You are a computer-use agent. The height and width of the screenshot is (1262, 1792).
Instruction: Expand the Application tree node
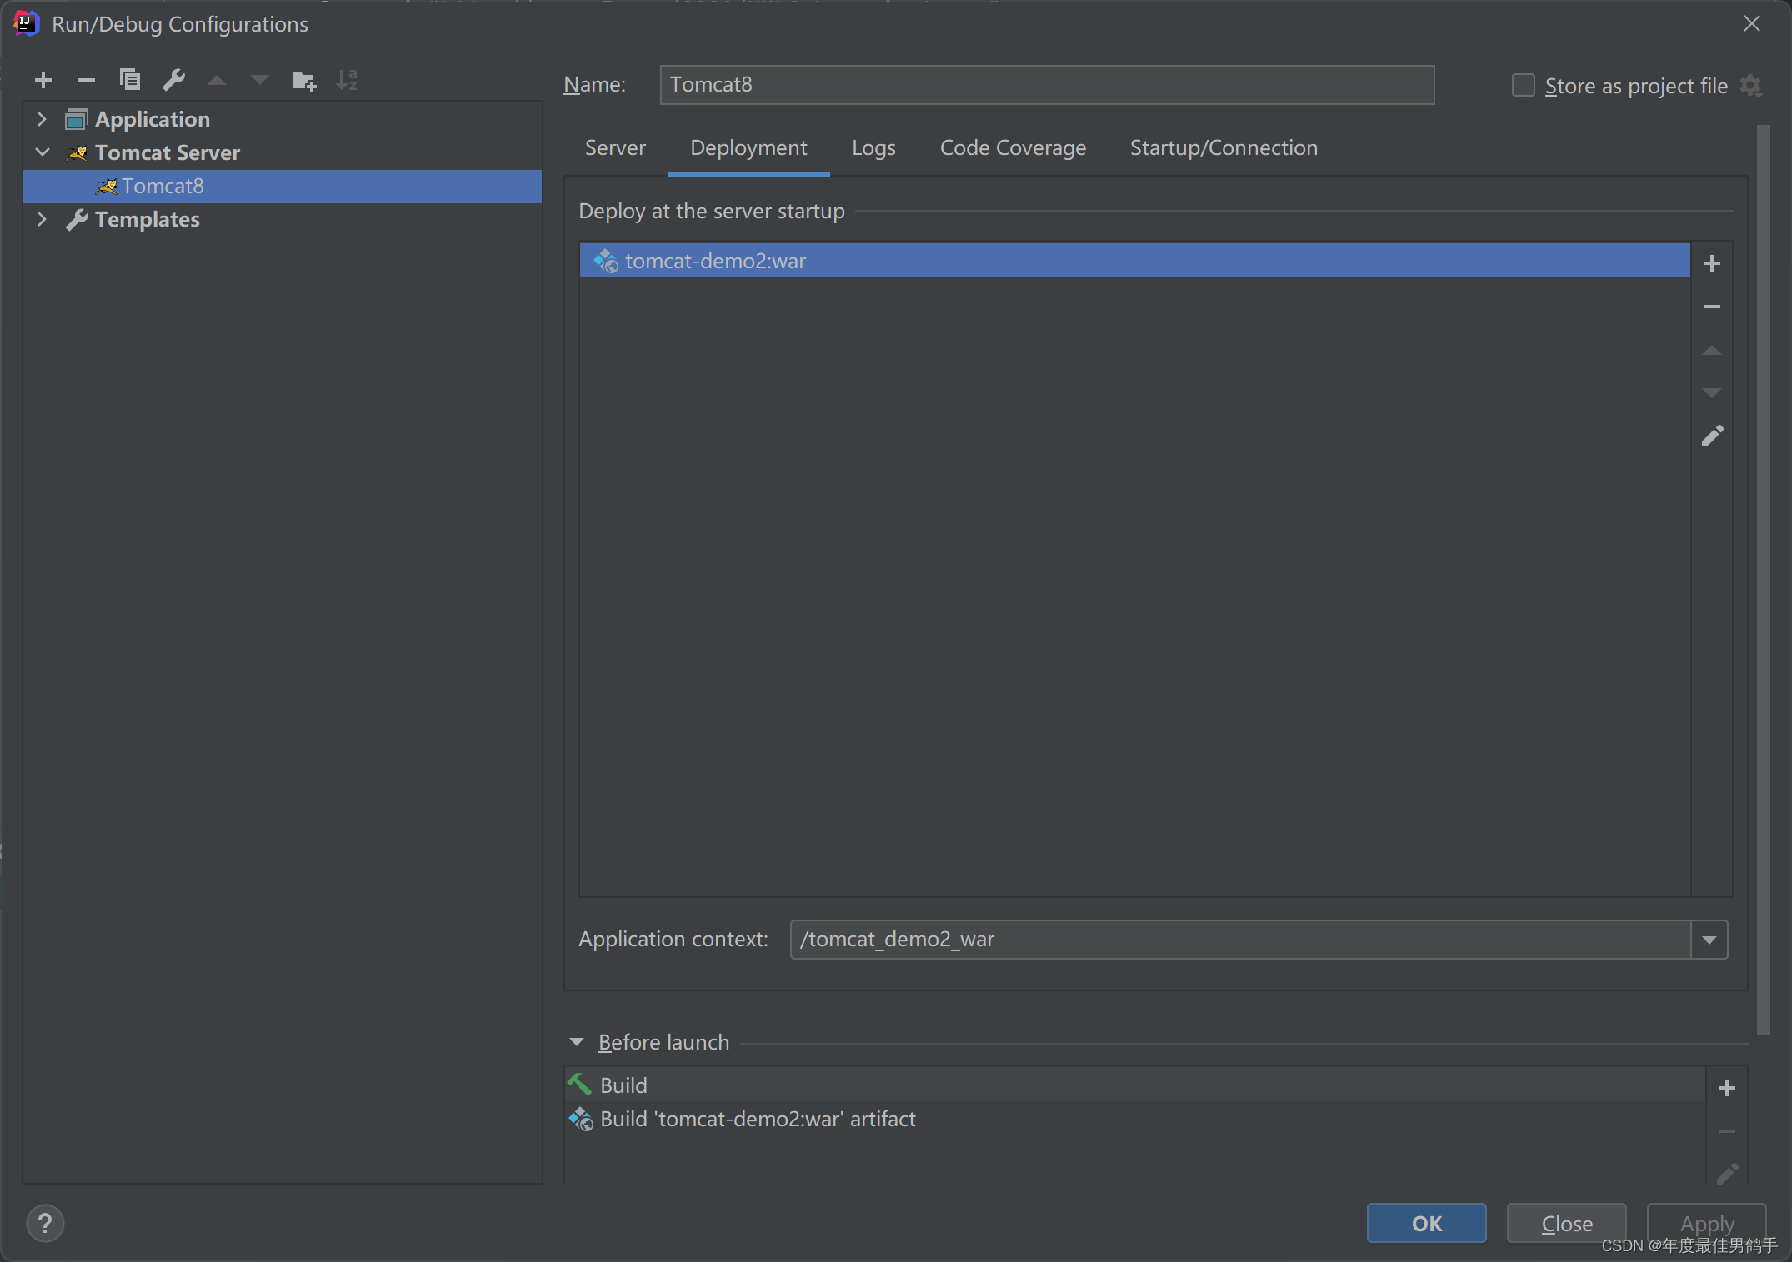coord(42,119)
